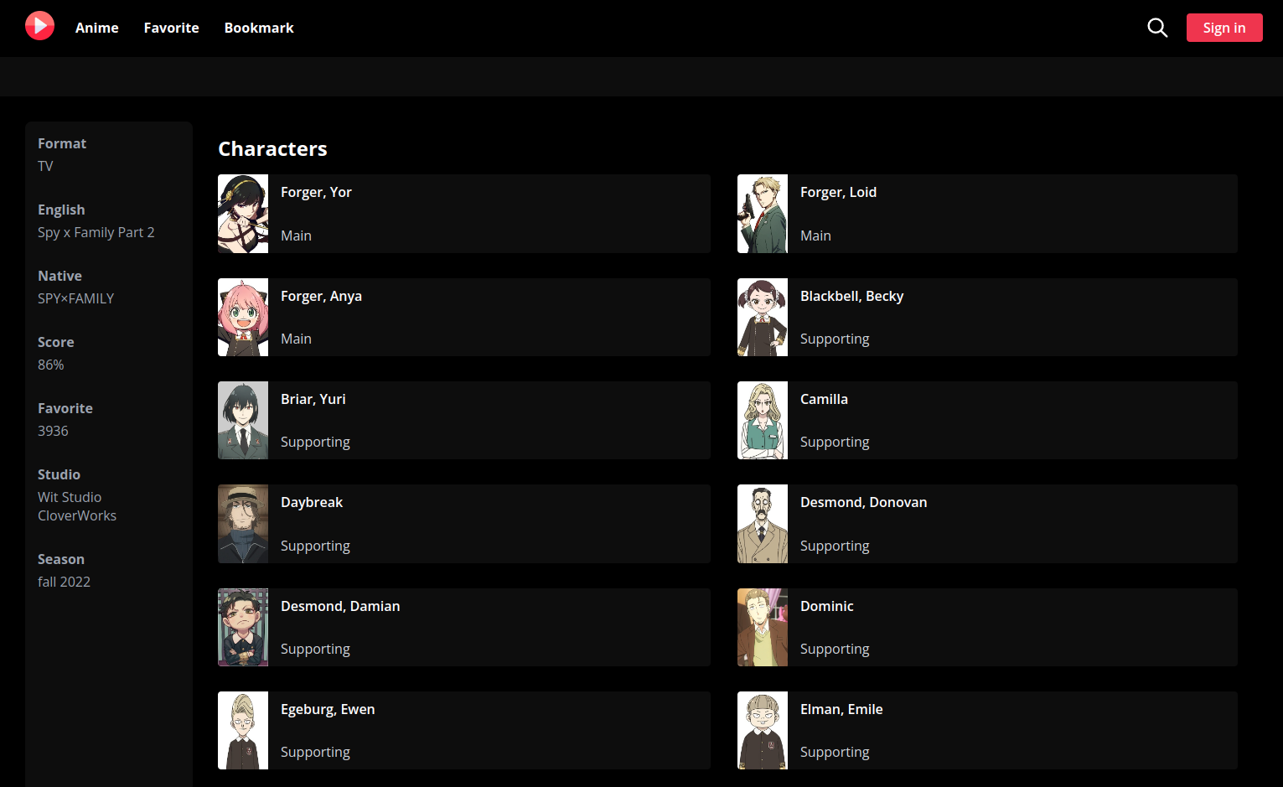This screenshot has width=1283, height=787.
Task: Click the 'English' sidebar label
Action: (x=61, y=210)
